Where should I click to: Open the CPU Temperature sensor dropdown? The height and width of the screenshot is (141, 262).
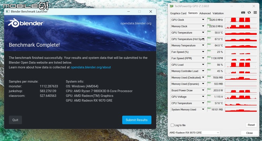[203, 103]
